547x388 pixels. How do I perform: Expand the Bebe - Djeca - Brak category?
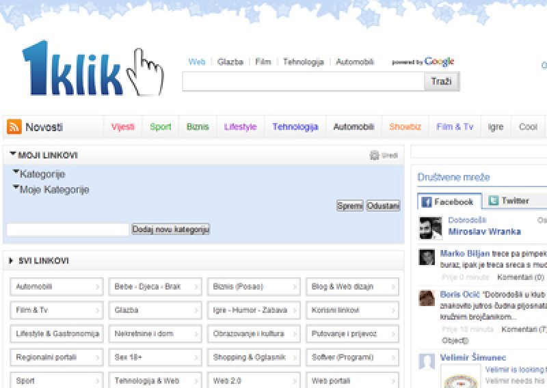click(155, 286)
